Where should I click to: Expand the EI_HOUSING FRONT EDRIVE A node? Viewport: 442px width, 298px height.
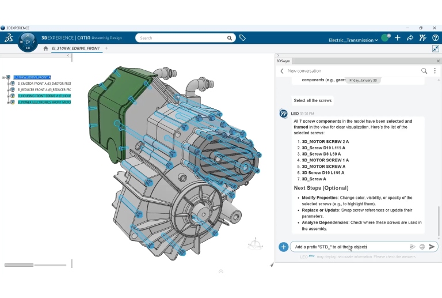8,96
